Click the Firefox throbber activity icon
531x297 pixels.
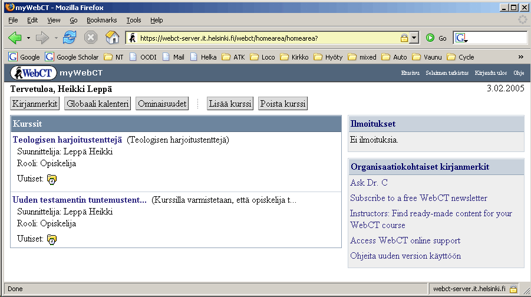[x=523, y=19]
